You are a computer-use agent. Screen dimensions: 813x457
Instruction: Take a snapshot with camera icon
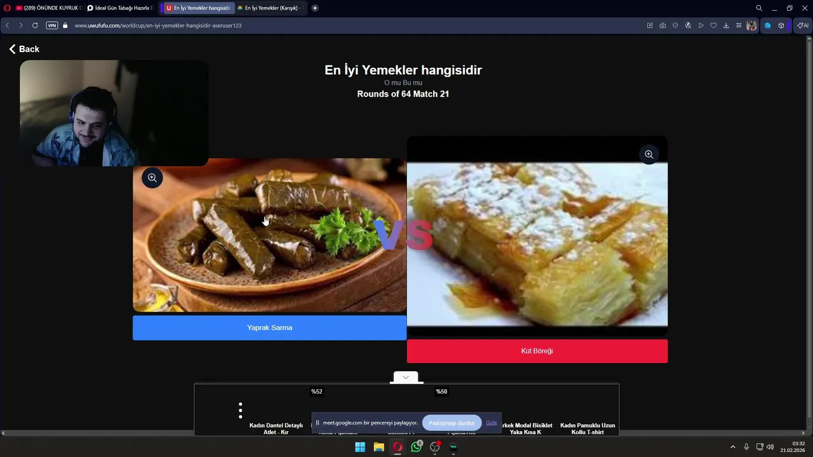pyautogui.click(x=662, y=25)
